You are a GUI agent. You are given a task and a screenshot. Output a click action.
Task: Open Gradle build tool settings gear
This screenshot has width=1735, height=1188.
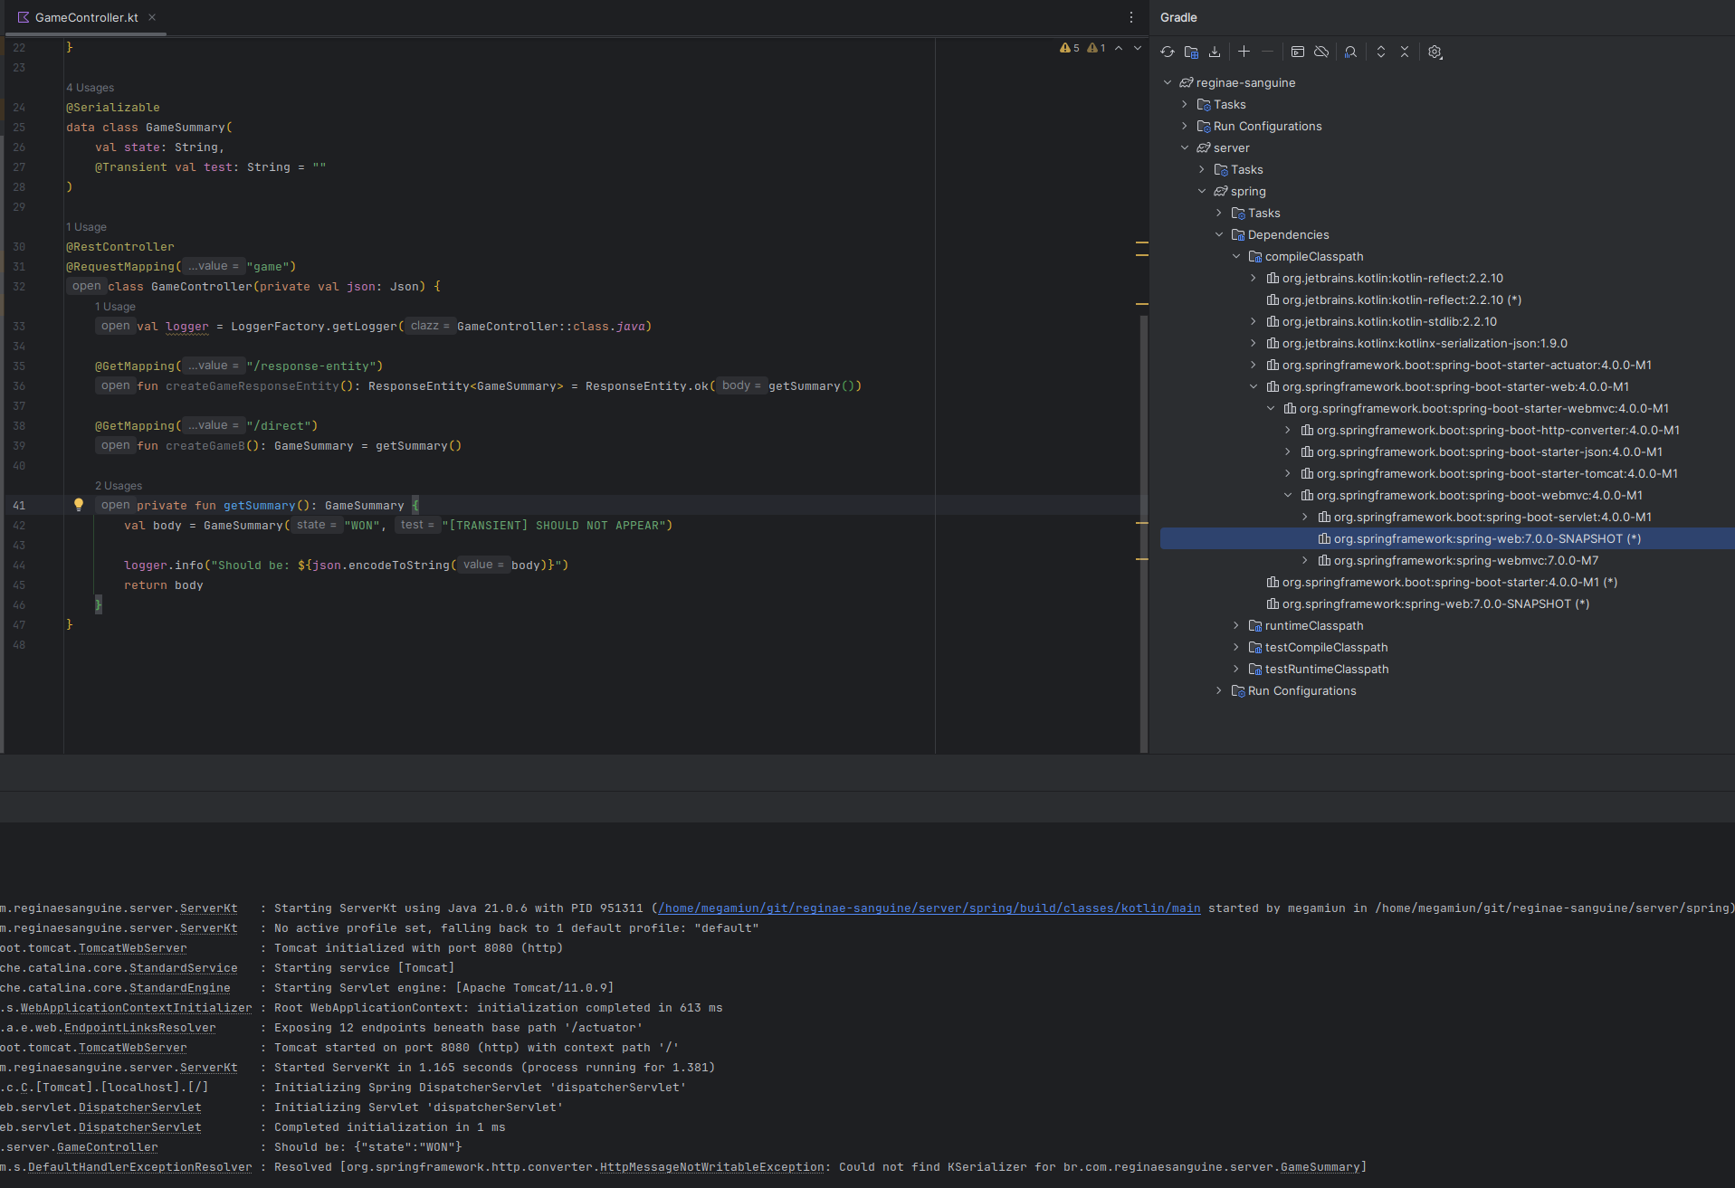tap(1435, 52)
